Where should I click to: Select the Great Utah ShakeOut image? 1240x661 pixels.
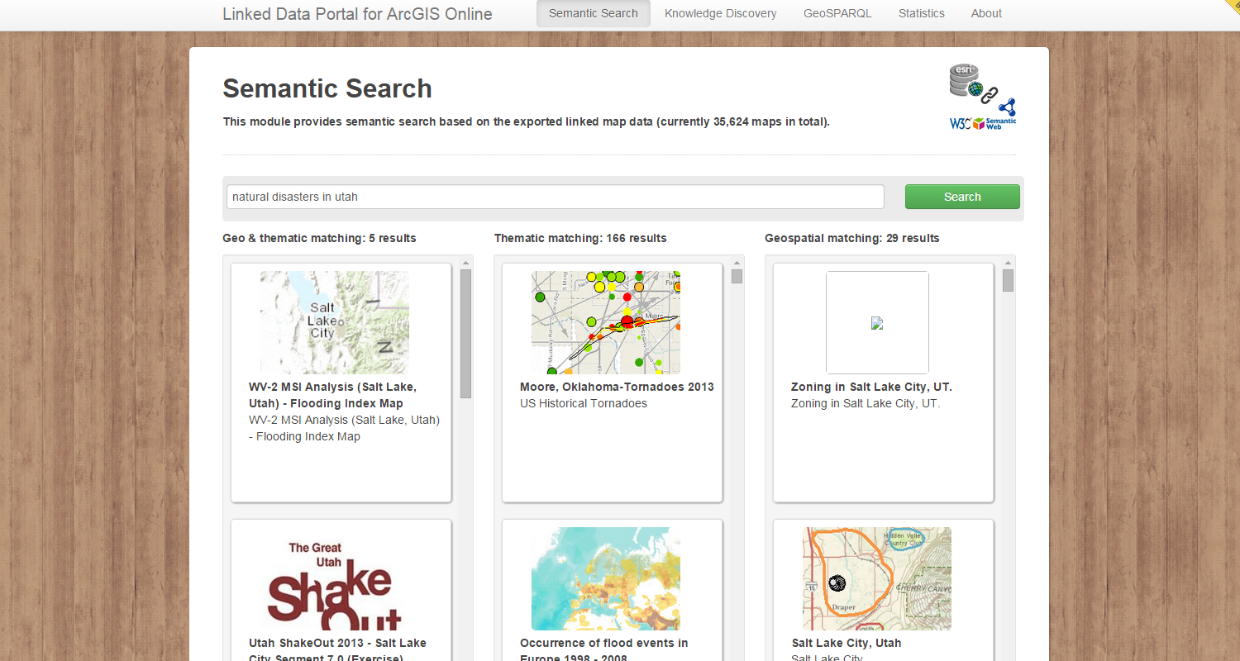point(334,578)
